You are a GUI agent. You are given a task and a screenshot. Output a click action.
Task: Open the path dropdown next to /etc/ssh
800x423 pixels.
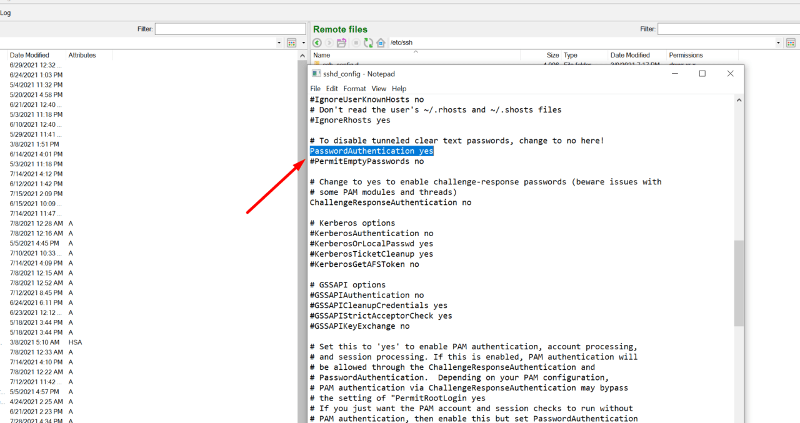pos(778,42)
